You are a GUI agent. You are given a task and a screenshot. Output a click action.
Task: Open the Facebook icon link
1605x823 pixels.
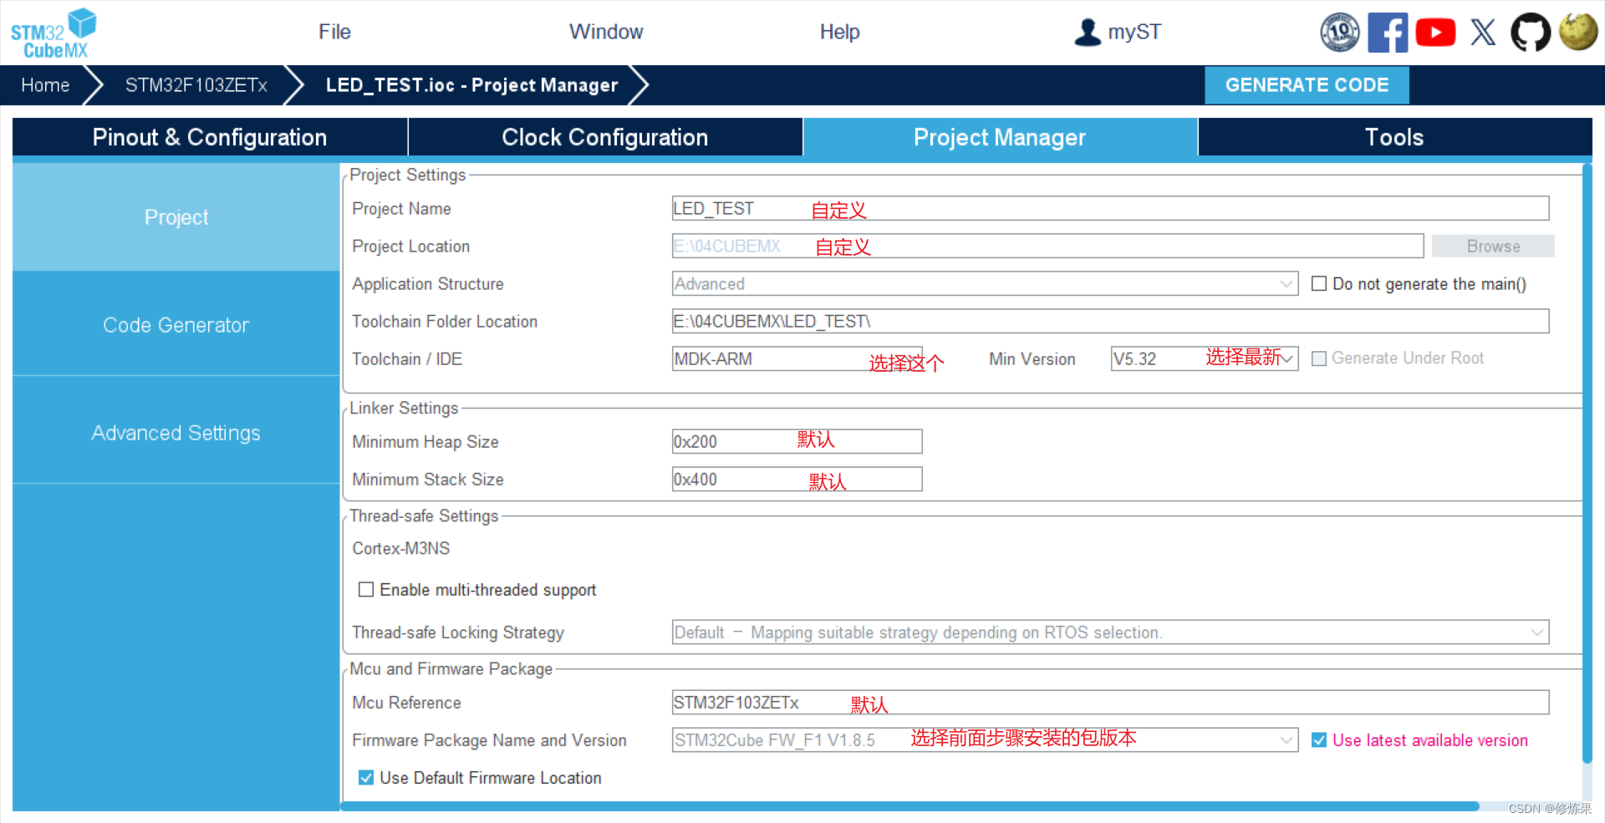click(1388, 33)
